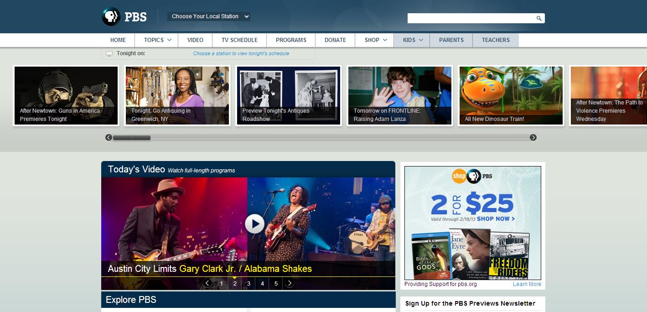647x312 pixels.
Task: Go to previous video in pager
Action: click(x=207, y=283)
